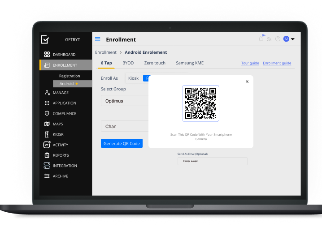
Task: Click the Android Enrolement breadcrumb text
Action: pos(146,52)
